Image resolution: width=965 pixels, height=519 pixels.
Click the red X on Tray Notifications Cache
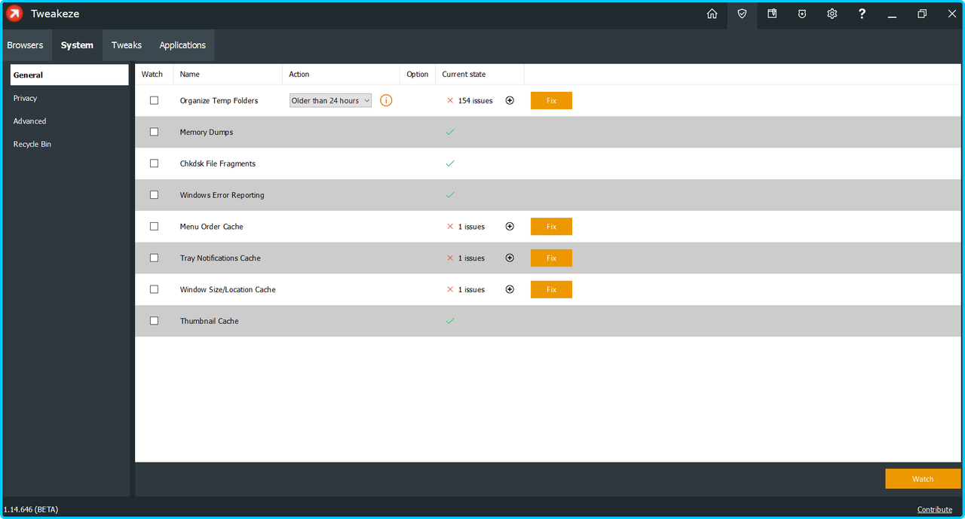pyautogui.click(x=450, y=258)
